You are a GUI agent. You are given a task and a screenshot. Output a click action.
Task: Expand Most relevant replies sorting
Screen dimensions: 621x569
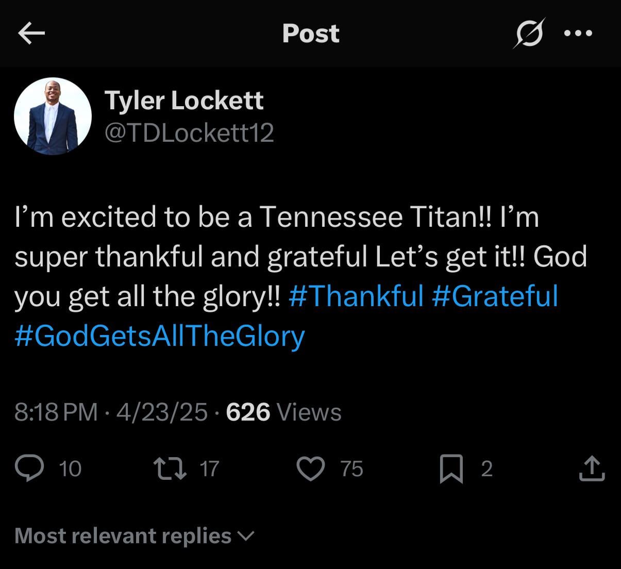point(134,536)
